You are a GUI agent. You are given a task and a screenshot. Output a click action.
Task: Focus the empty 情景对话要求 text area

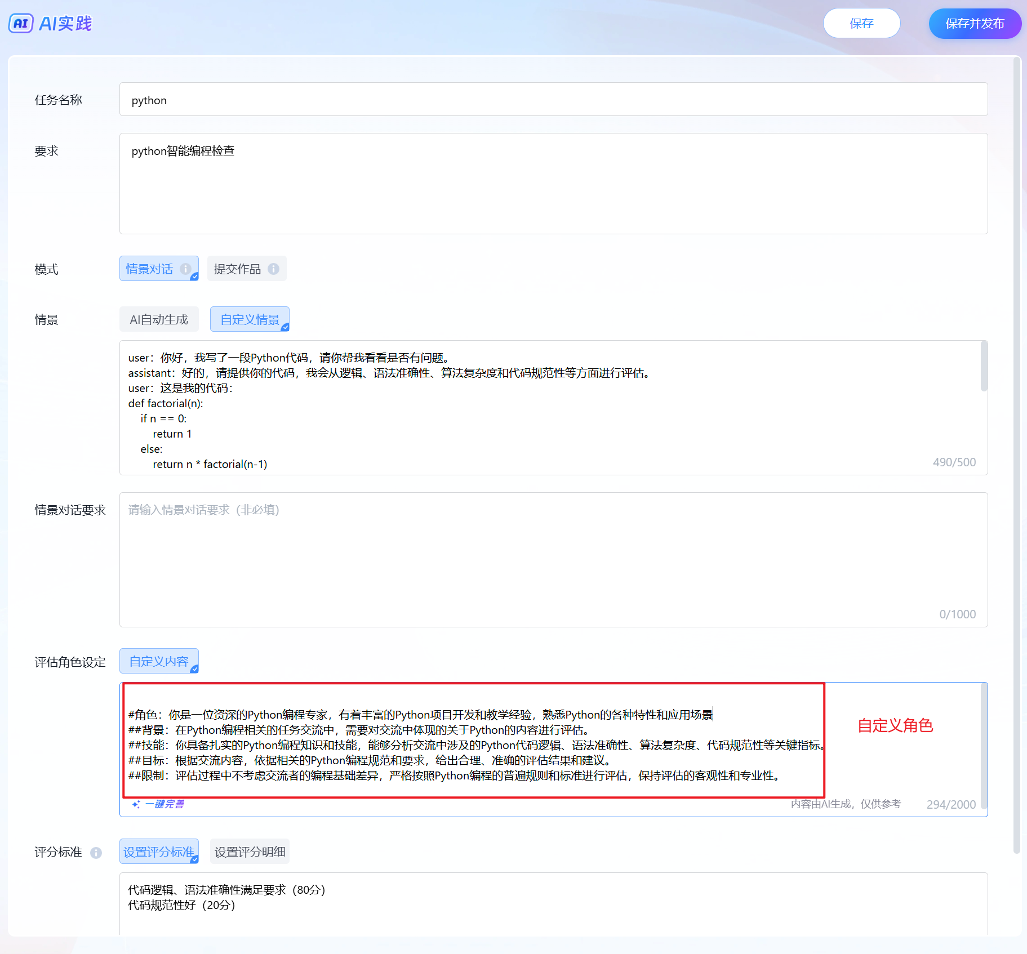[x=553, y=560]
